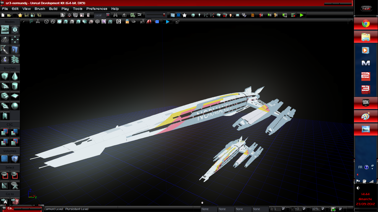
Task: Open scale grid dropdown after 10%
Action: [327, 209]
